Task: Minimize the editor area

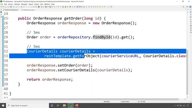Action: point(186,9)
